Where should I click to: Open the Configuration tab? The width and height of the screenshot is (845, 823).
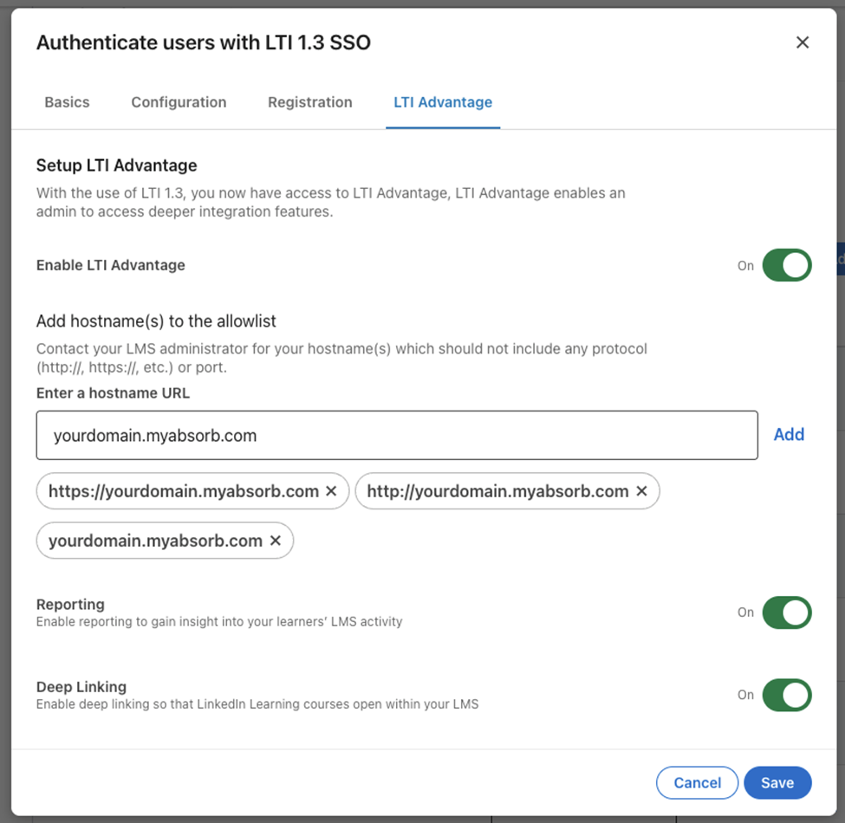point(179,102)
